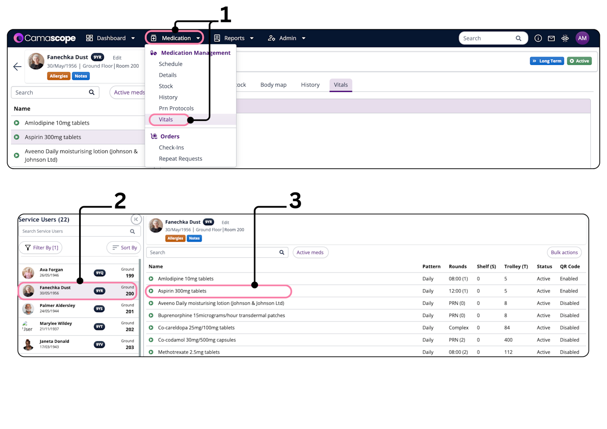The image size is (607, 429).
Task: Click the Medication Management pills icon
Action: (154, 53)
